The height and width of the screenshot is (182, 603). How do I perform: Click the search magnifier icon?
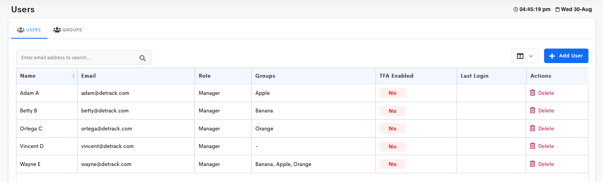[x=142, y=58]
